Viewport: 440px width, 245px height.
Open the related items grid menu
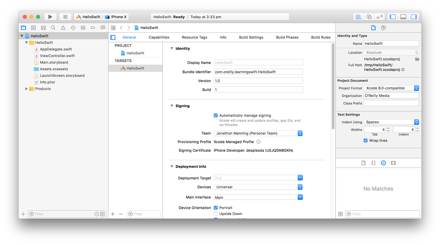[113, 28]
